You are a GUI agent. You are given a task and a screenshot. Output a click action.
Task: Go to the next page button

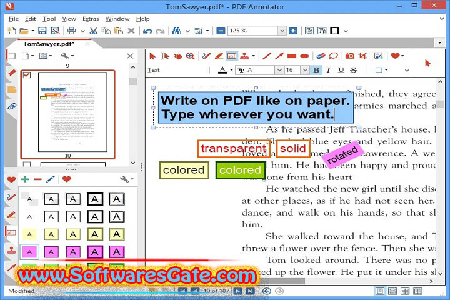pos(237,291)
